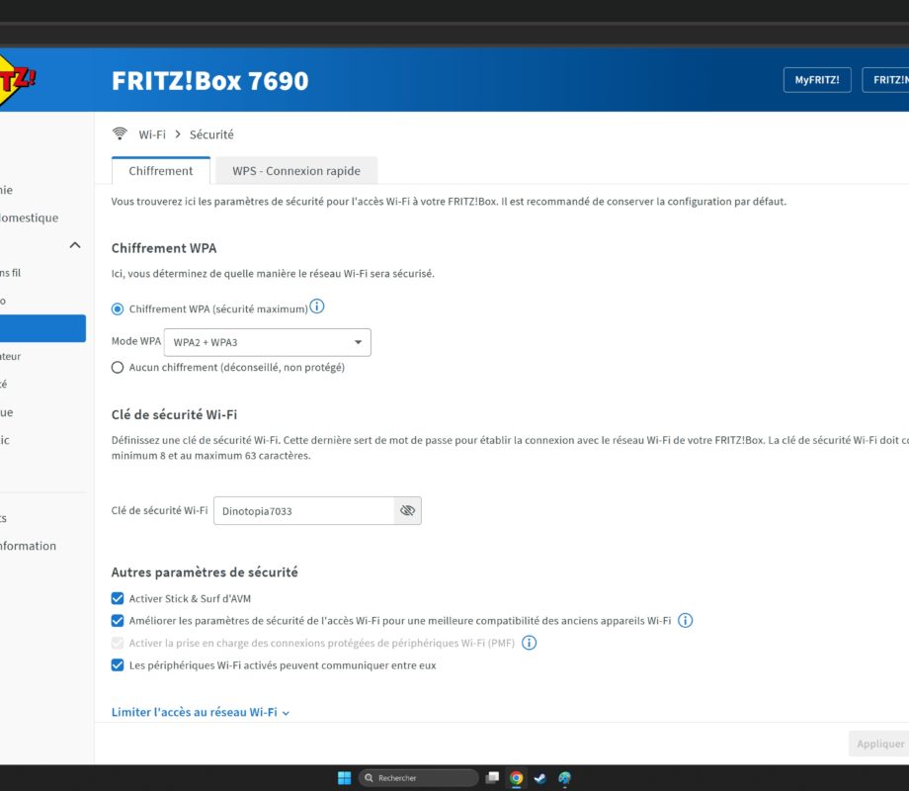Open info icon for old-device compatibility setting
Screen dimensions: 909x791
coord(685,621)
